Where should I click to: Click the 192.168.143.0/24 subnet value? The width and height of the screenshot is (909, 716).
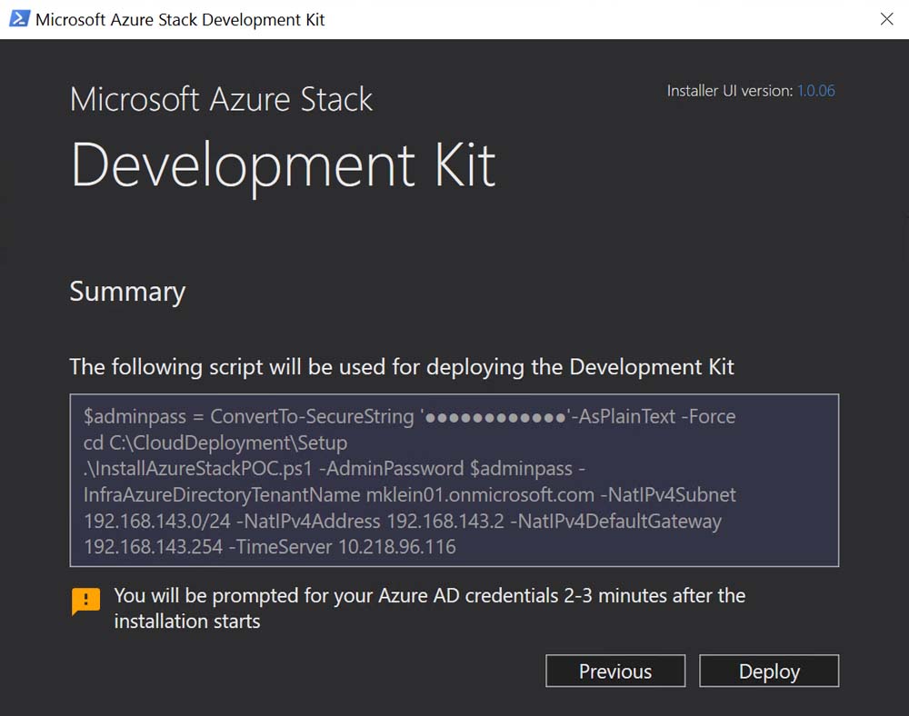point(139,522)
